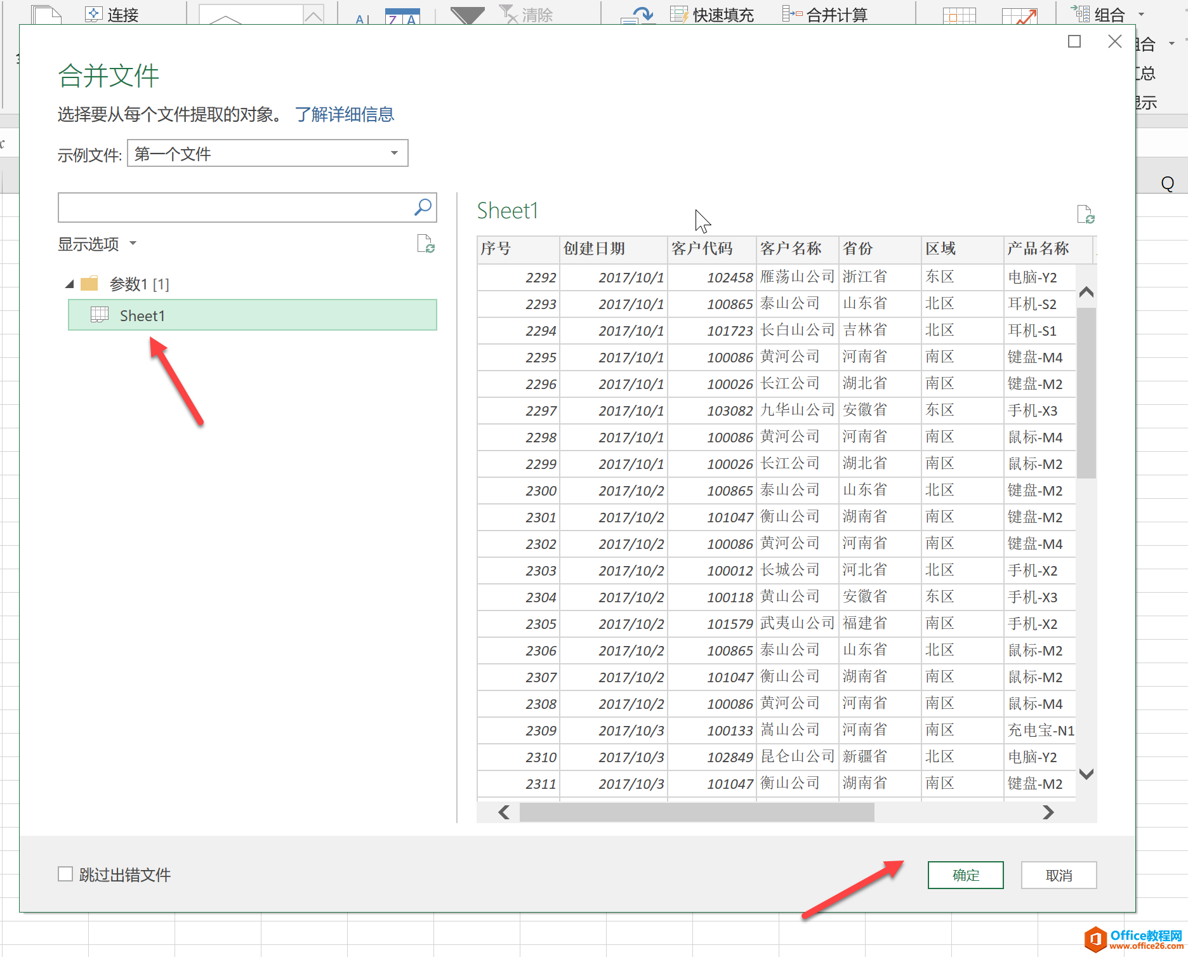1188x957 pixels.
Task: Click cell 嵩山公司 in row 2309
Action: coord(798,730)
